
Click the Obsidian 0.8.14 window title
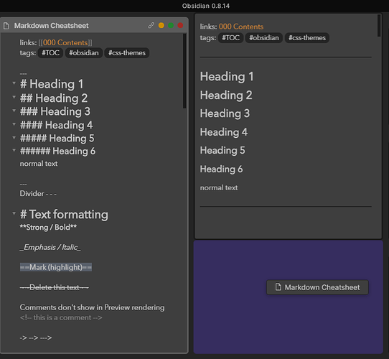(x=206, y=6)
